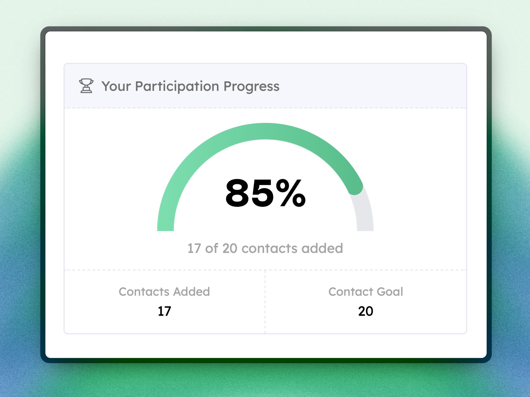Click the divider between stats sections
The image size is (530, 397).
click(265, 301)
